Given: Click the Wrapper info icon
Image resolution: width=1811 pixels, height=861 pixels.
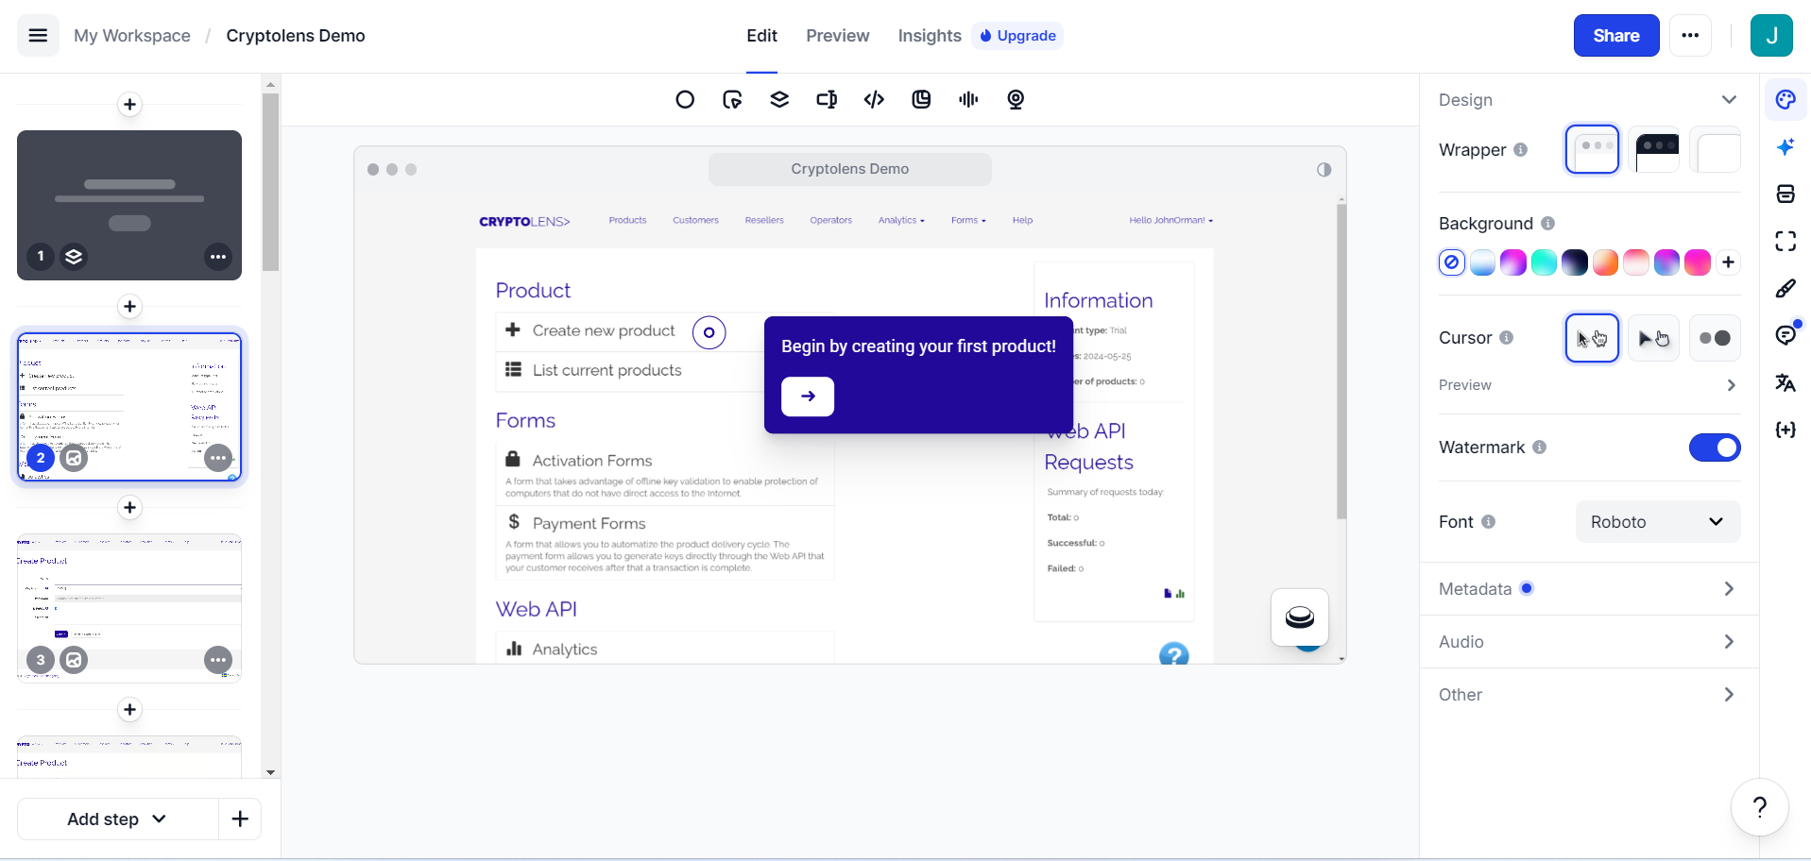Looking at the screenshot, I should point(1520,150).
